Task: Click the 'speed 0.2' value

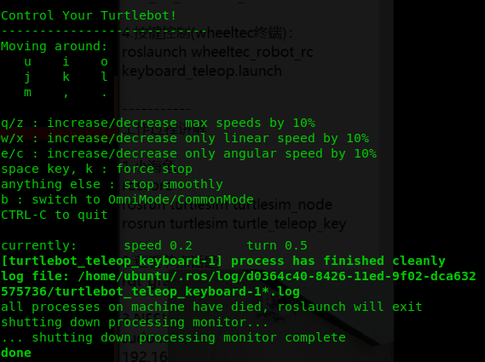Action: click(x=158, y=245)
